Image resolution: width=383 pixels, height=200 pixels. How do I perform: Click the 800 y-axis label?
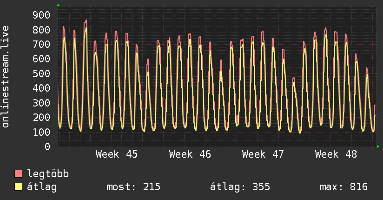(x=41, y=30)
